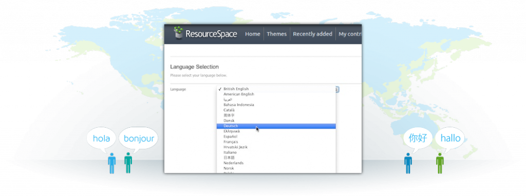Viewport: 526px width, 196px height.
Task: Select the Arabic language option
Action: (276, 100)
